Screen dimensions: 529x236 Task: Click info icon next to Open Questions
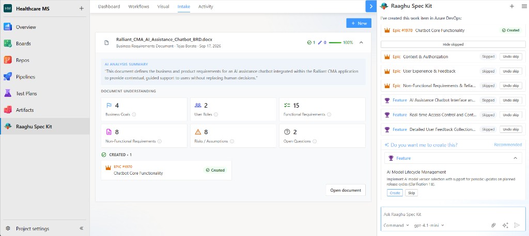[315, 141]
